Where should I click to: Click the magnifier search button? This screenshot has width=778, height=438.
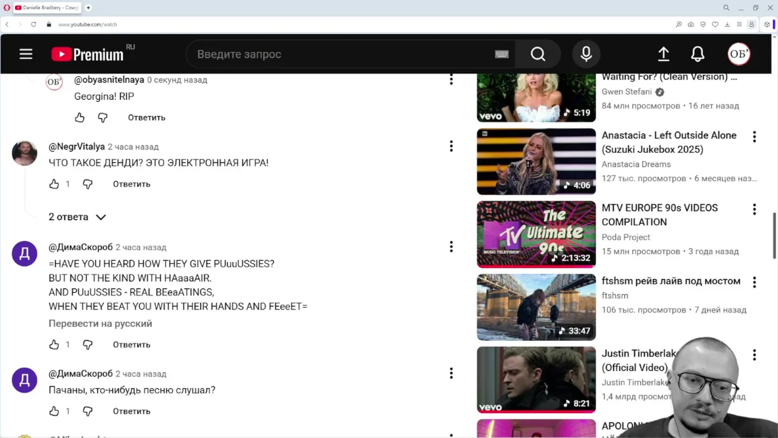click(x=538, y=54)
